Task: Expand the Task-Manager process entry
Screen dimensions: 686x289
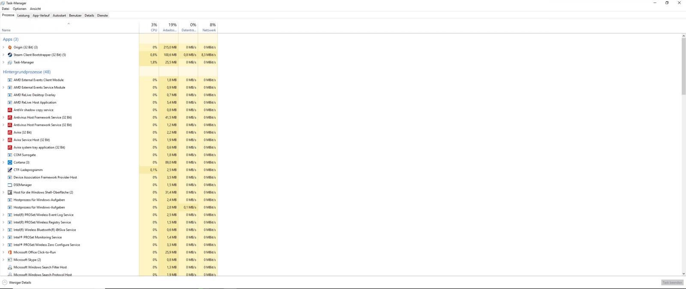Action: (3, 62)
